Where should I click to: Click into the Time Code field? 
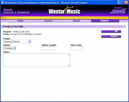77,48
